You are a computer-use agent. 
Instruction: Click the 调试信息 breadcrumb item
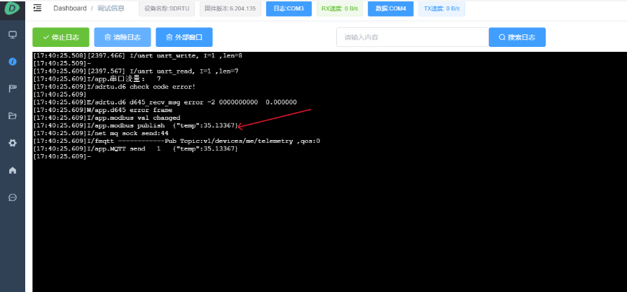111,8
